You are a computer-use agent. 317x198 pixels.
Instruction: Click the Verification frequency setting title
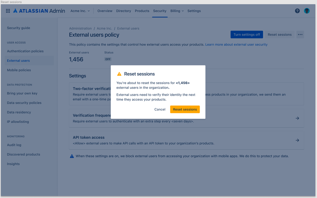pos(92,115)
